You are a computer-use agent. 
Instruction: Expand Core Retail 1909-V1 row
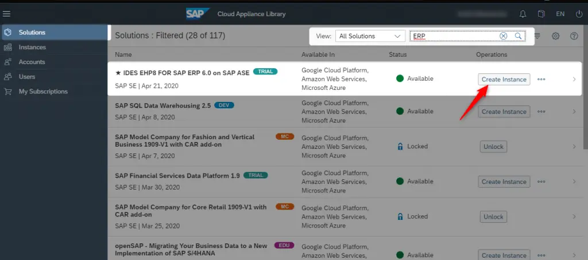pyautogui.click(x=574, y=216)
